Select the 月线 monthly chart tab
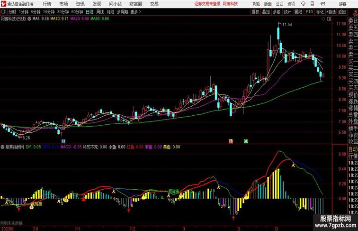Screen dimensions: 358x231 pyautogui.click(x=110, y=12)
